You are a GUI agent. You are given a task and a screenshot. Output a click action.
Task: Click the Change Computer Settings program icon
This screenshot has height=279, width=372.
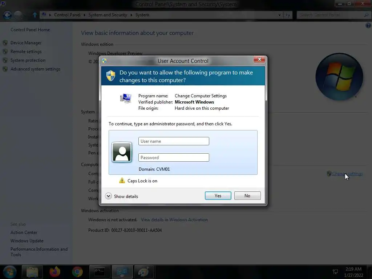[125, 98]
